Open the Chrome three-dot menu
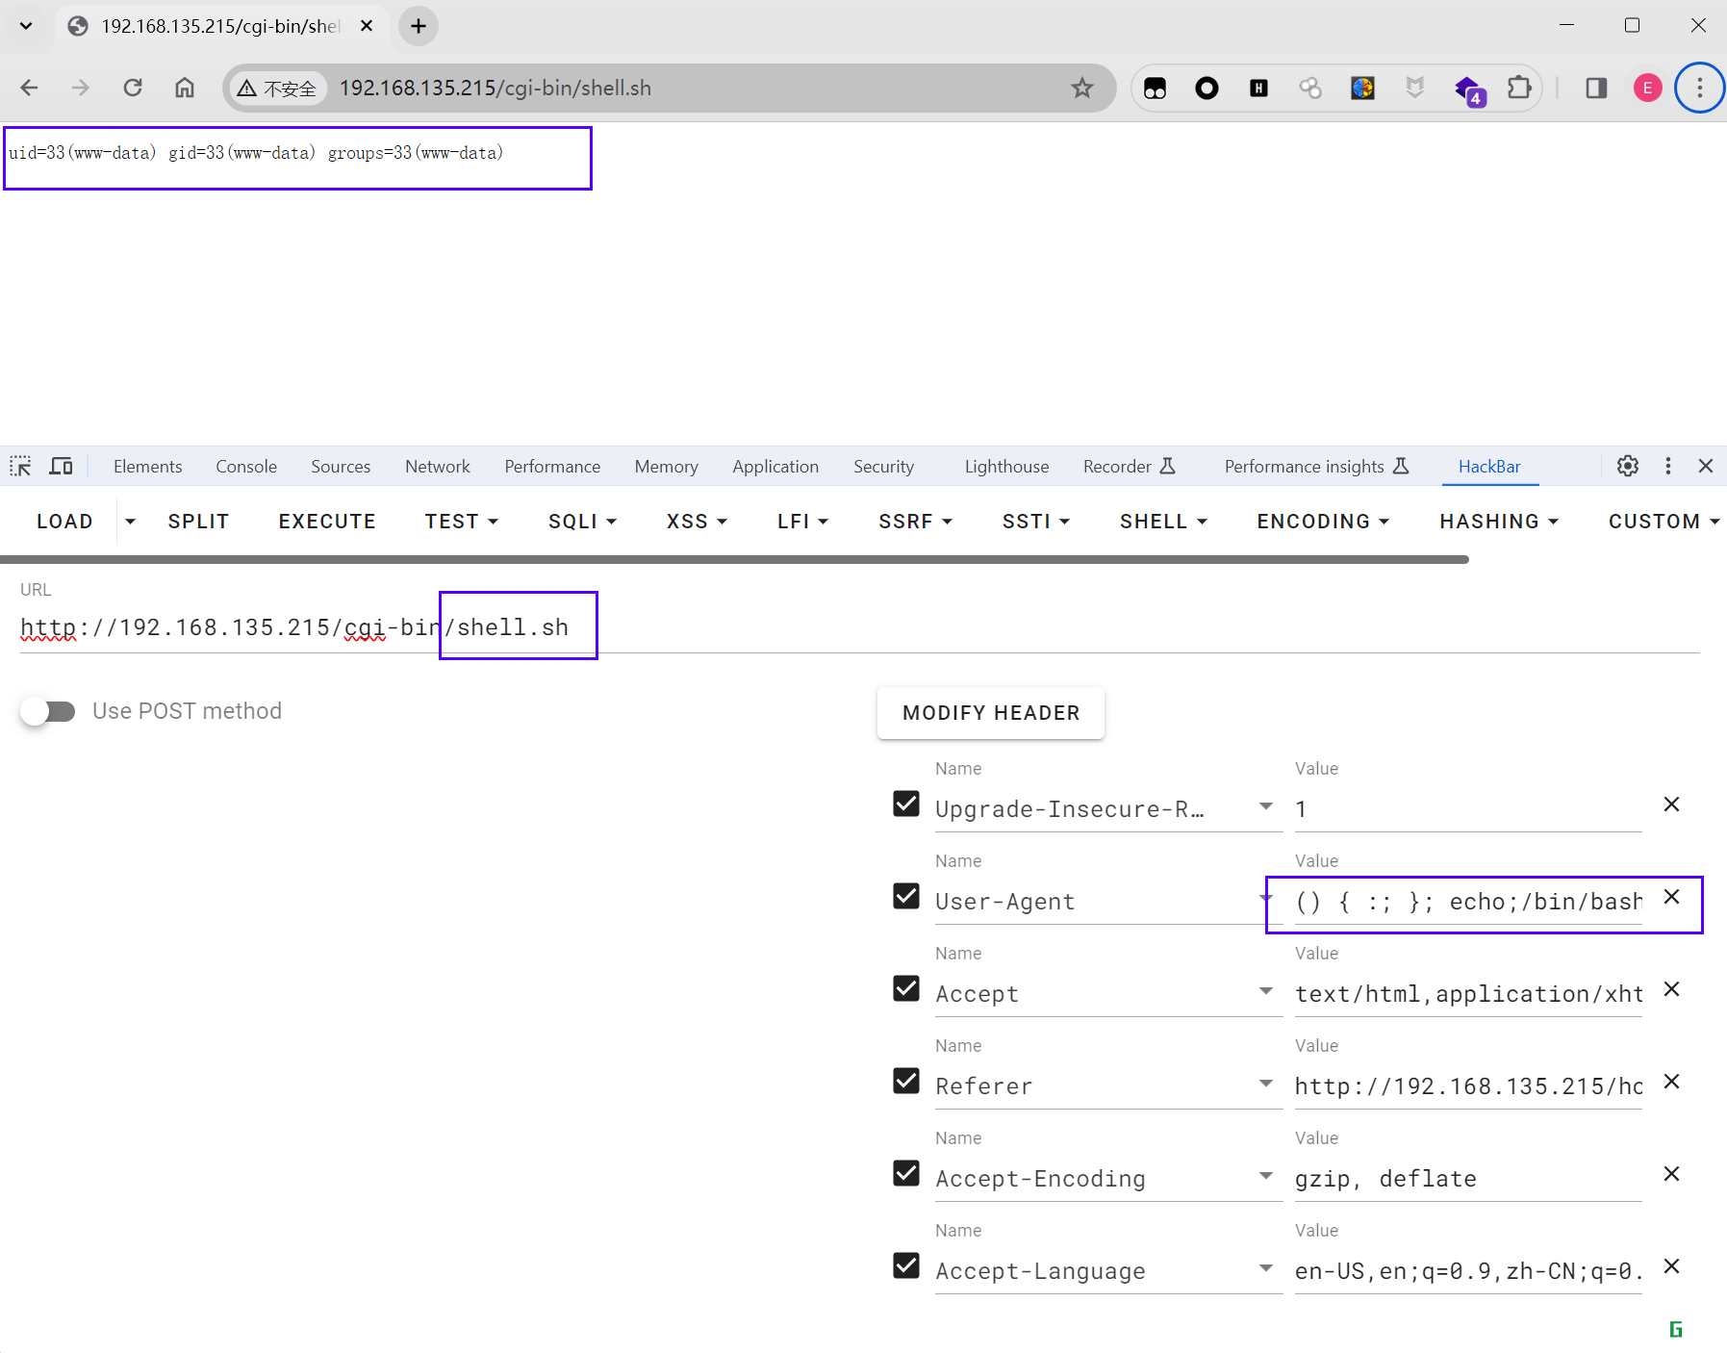Viewport: 1727px width, 1353px height. [1700, 88]
